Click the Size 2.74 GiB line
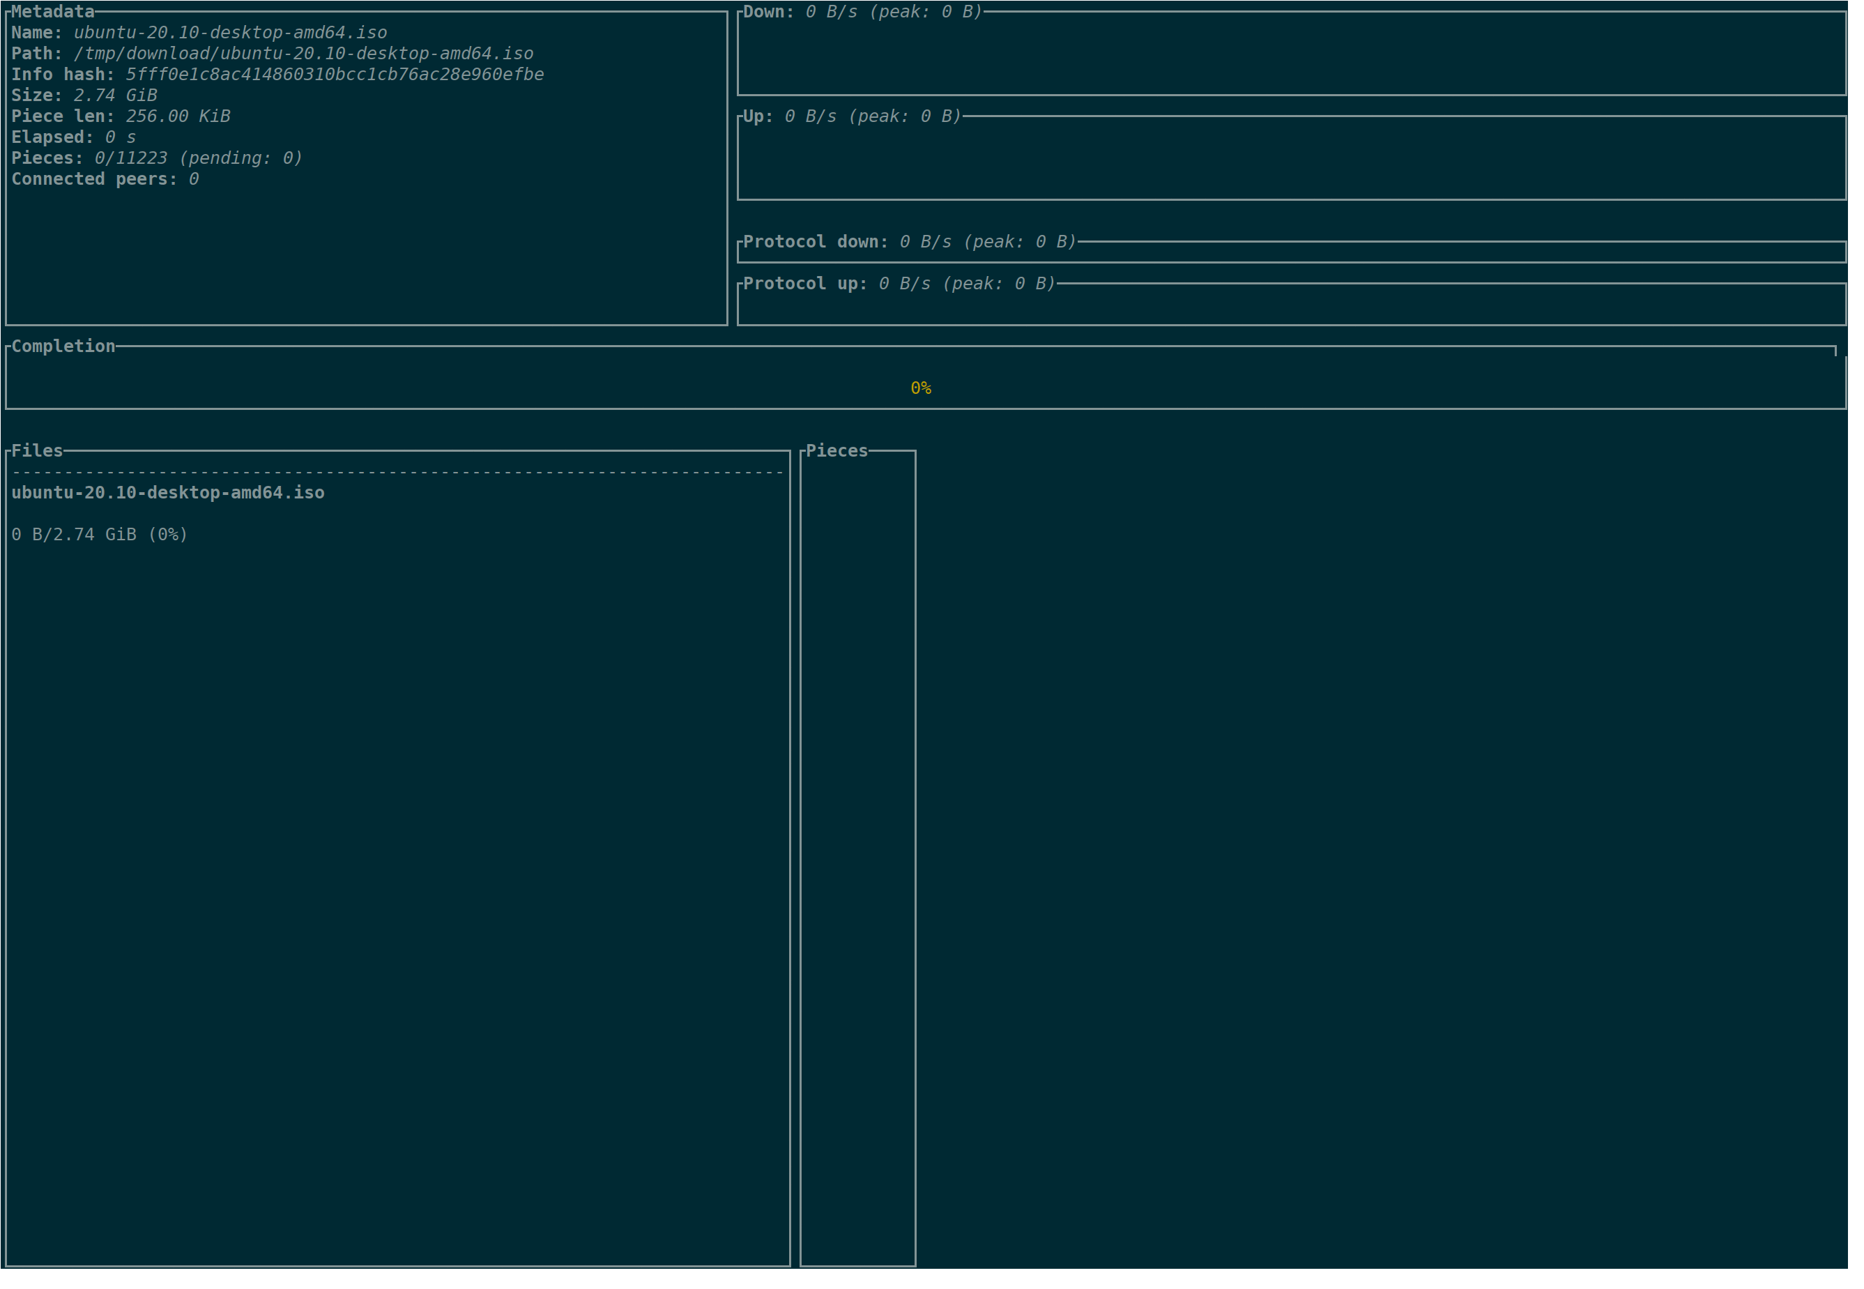The width and height of the screenshot is (1864, 1289). pyautogui.click(x=84, y=96)
